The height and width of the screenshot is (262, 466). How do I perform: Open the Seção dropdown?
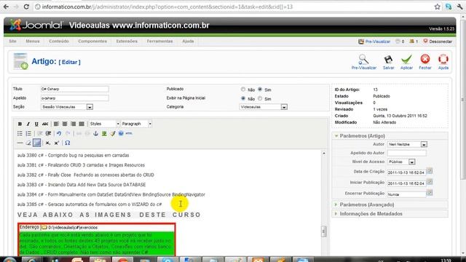click(x=67, y=107)
